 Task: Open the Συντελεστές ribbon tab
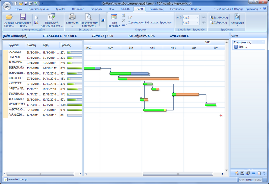pos(156,9)
